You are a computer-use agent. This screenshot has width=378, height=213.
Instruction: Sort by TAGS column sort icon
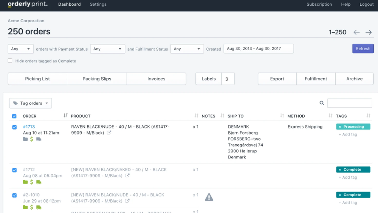tap(368, 116)
